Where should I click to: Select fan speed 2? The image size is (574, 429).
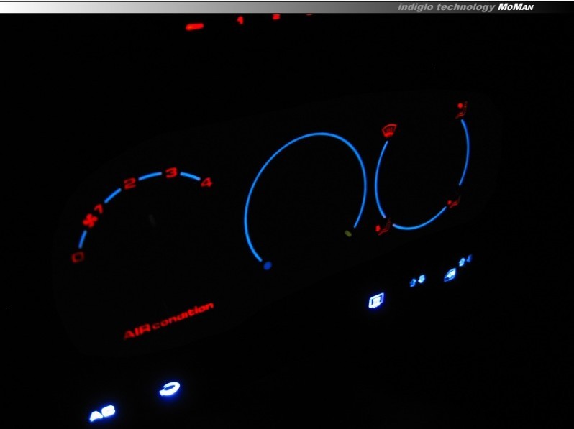[x=129, y=184]
